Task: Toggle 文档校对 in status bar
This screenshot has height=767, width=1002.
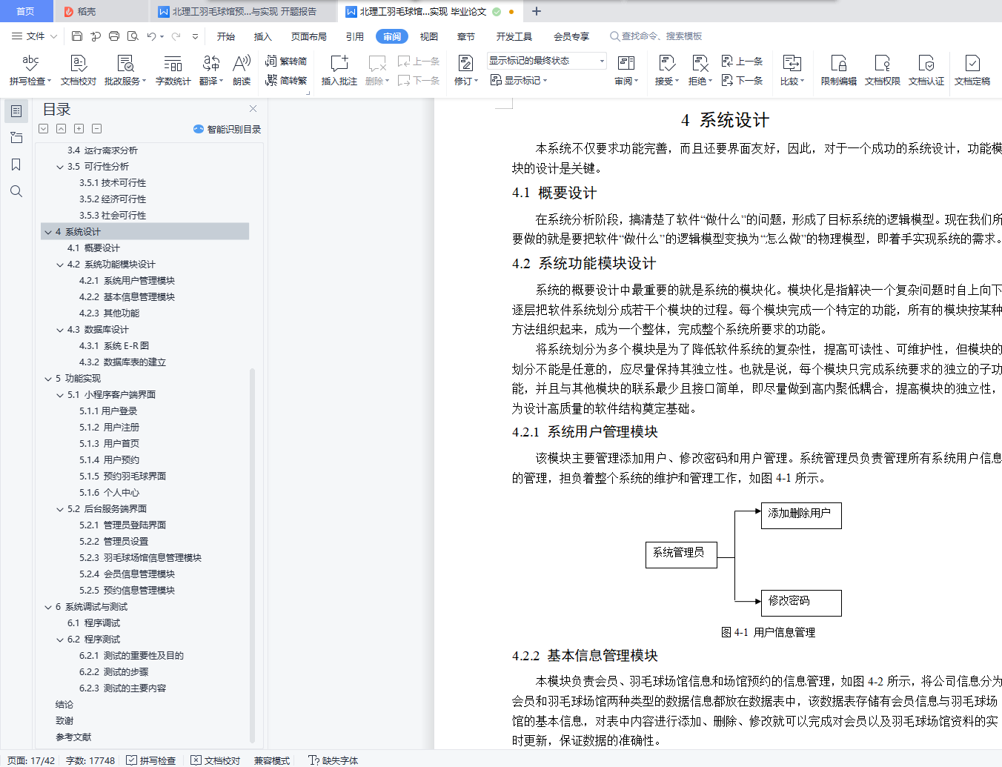Action: (x=215, y=760)
